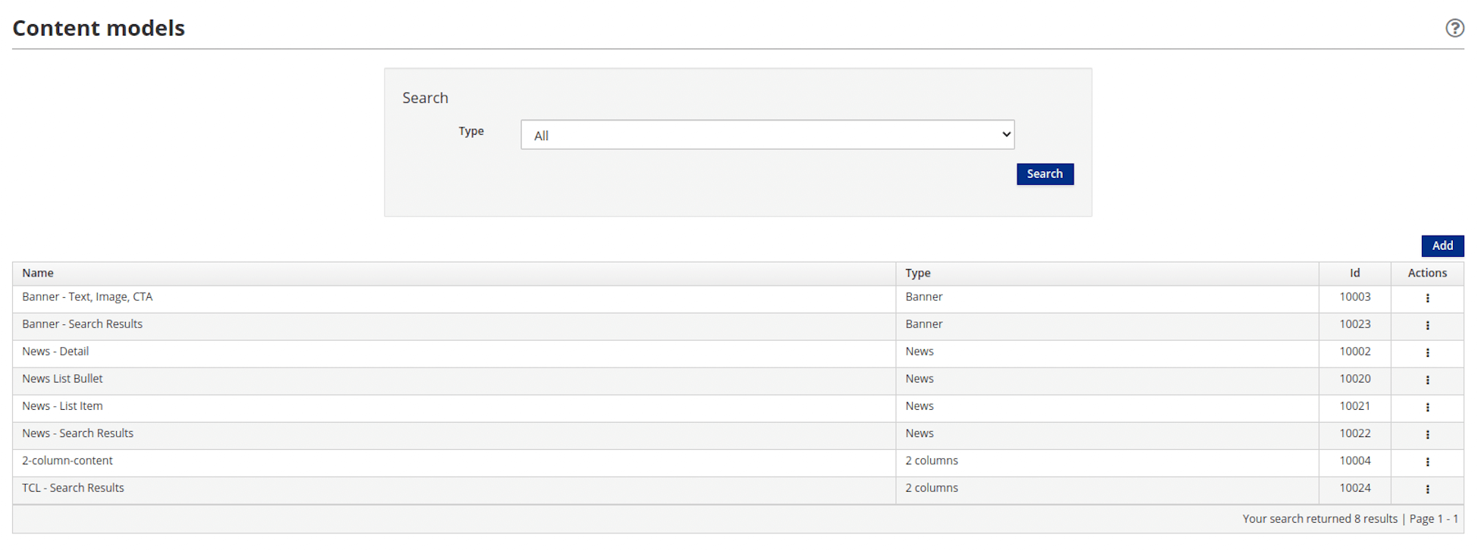
Task: Click the Id column header
Action: pos(1354,273)
